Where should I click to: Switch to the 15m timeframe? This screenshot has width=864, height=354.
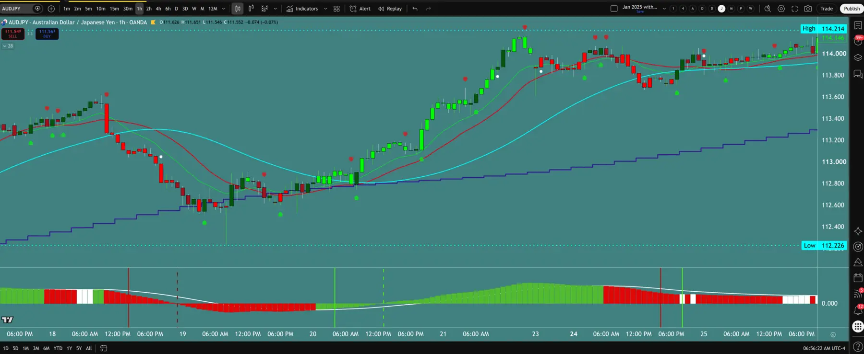pyautogui.click(x=114, y=9)
